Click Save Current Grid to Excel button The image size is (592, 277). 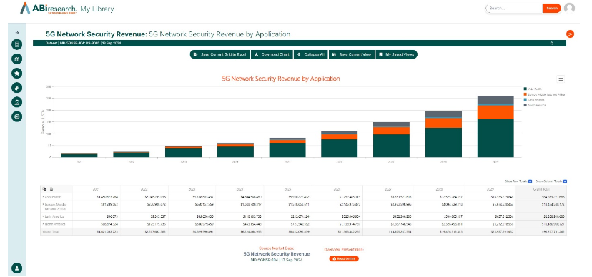pos(219,55)
